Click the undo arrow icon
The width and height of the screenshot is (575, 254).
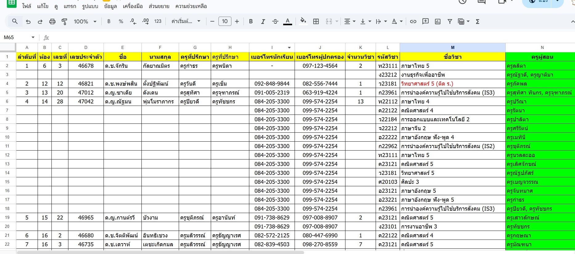click(28, 22)
